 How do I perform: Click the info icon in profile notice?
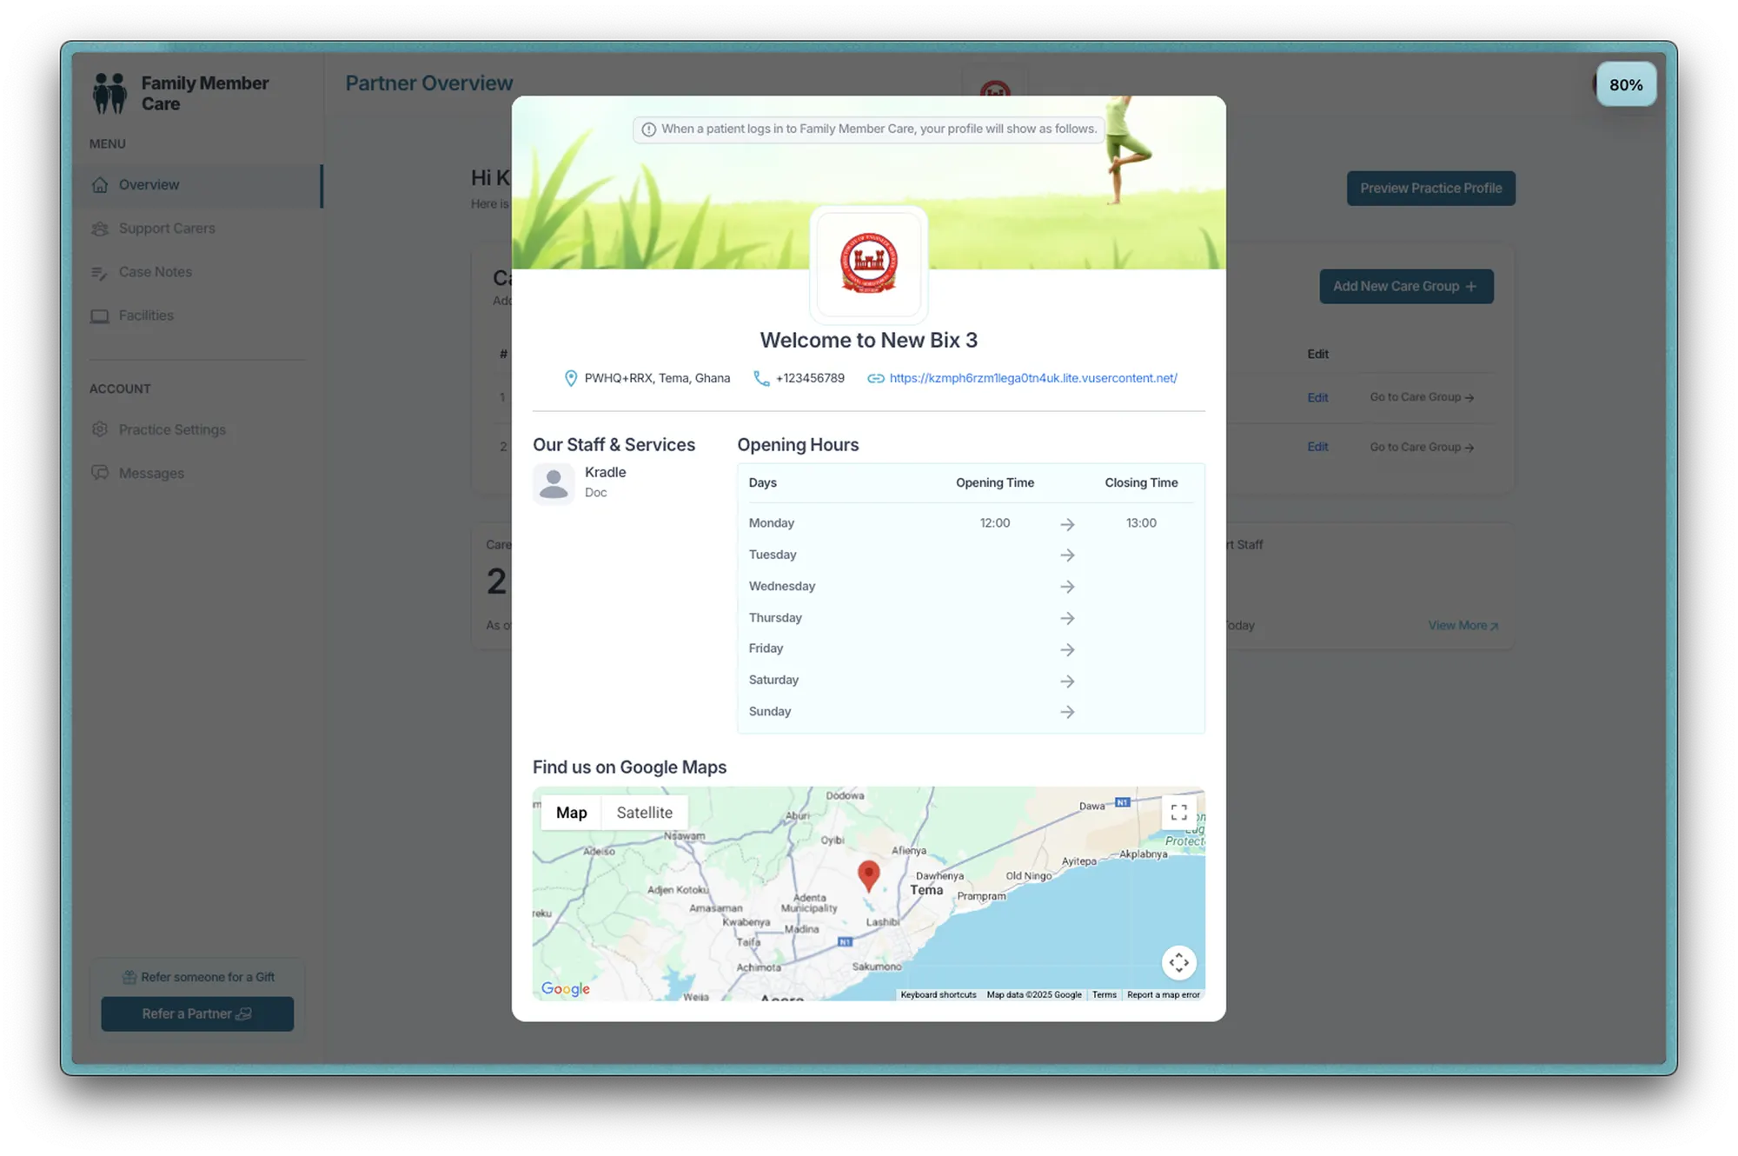click(648, 130)
